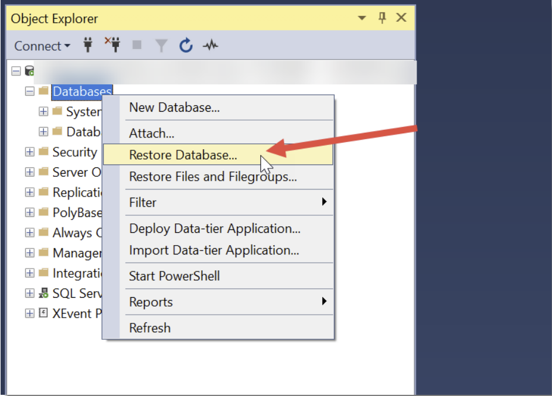The image size is (552, 396).
Task: Expand the Management node
Action: pos(30,253)
